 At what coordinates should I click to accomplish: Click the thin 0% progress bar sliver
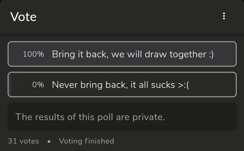click(x=10, y=85)
